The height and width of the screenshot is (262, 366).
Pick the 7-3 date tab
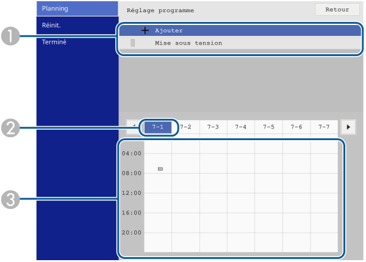(213, 127)
